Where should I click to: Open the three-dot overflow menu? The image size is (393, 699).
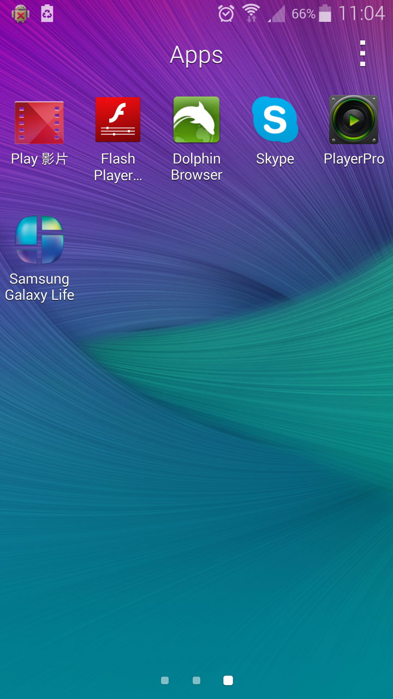[x=362, y=54]
